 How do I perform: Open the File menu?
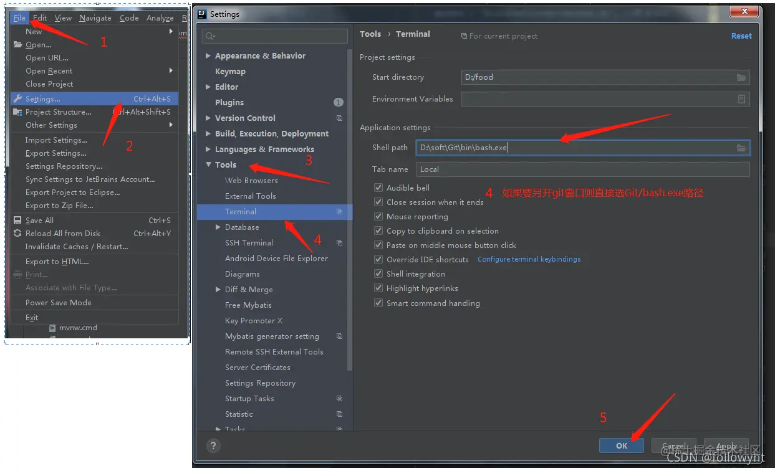coord(19,18)
